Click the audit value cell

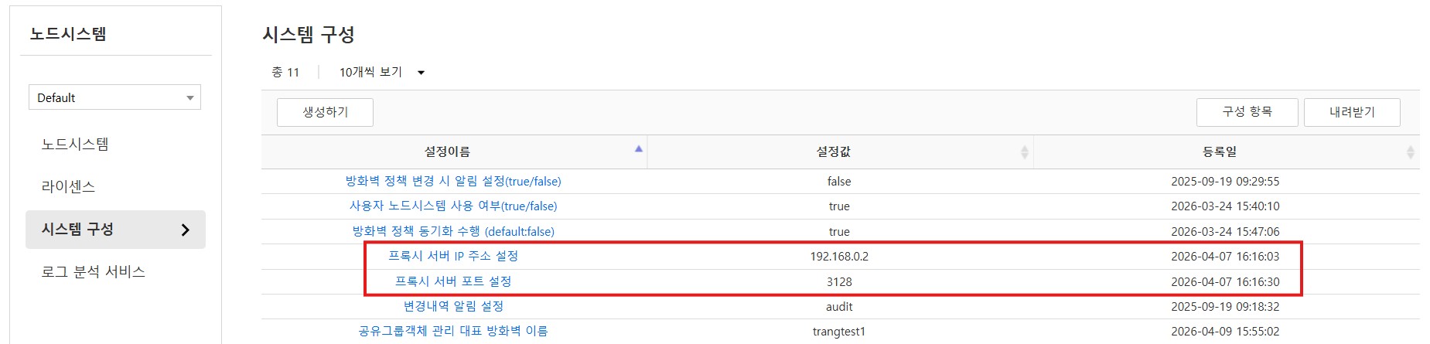(x=839, y=307)
